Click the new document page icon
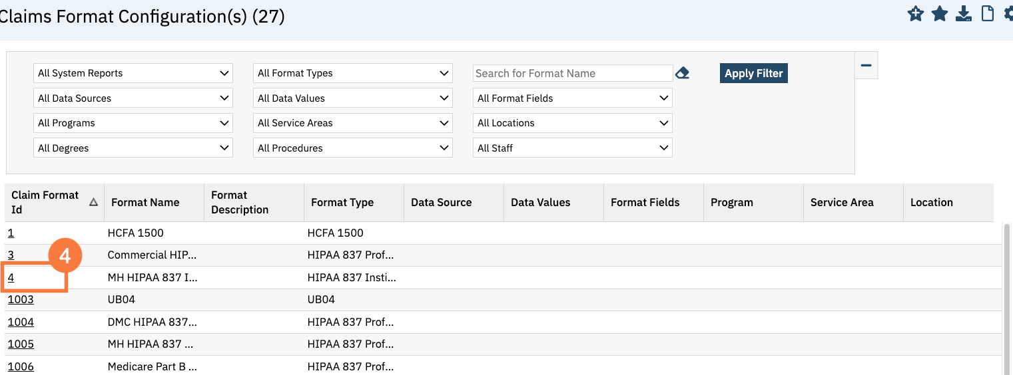The width and height of the screenshot is (1013, 375). click(987, 13)
